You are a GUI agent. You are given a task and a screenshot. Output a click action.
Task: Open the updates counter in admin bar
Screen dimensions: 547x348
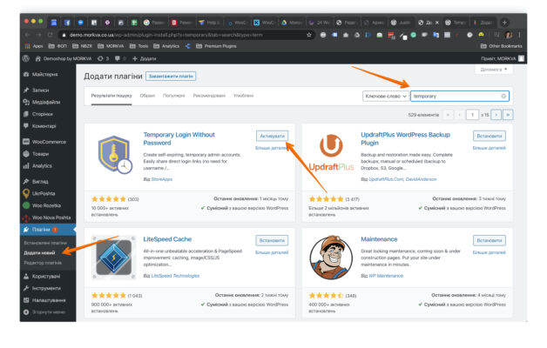pyautogui.click(x=104, y=58)
